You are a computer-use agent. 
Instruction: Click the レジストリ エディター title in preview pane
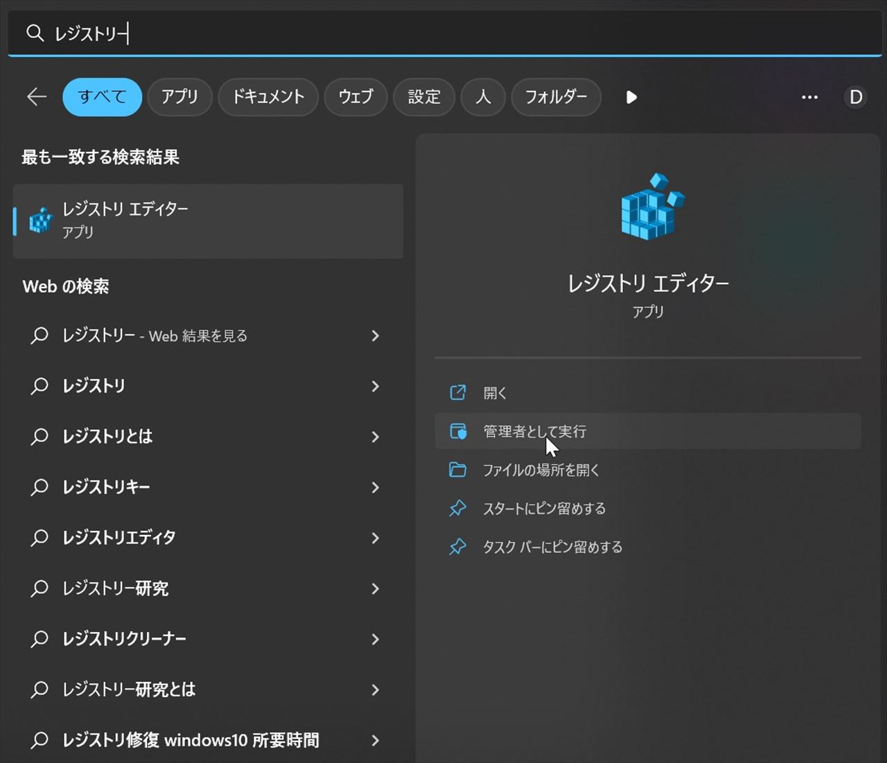(648, 283)
